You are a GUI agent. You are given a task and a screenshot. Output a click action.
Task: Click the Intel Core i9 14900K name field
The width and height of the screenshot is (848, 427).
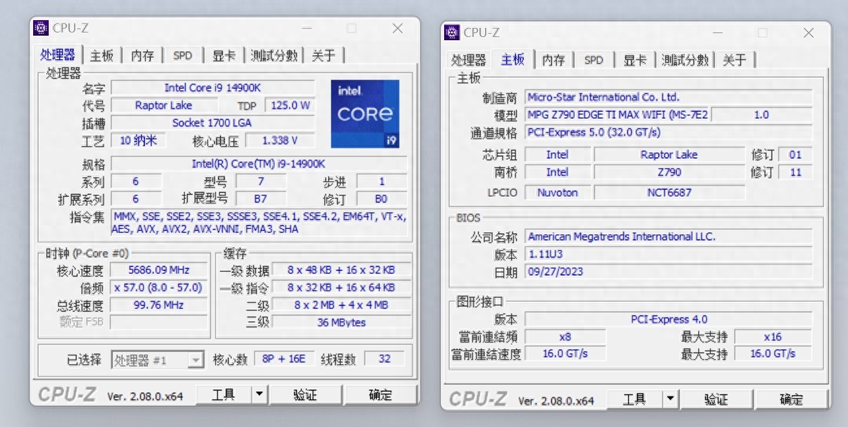(x=212, y=88)
